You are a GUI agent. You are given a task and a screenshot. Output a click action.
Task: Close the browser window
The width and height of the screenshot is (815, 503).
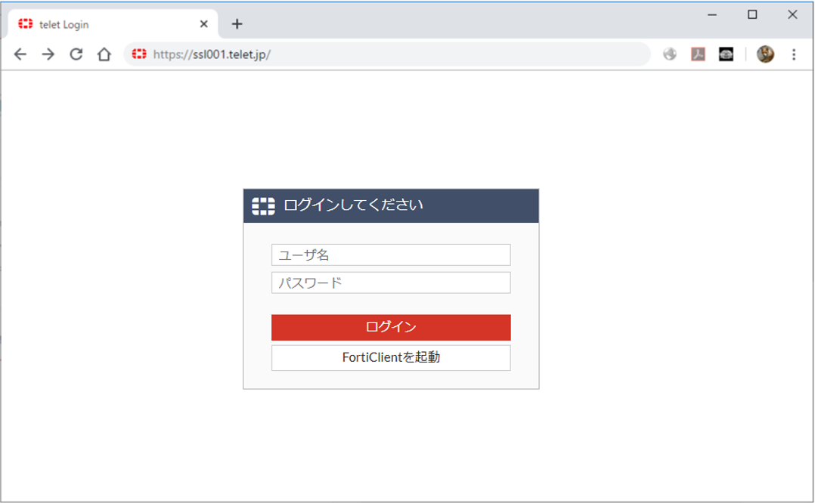tap(792, 14)
